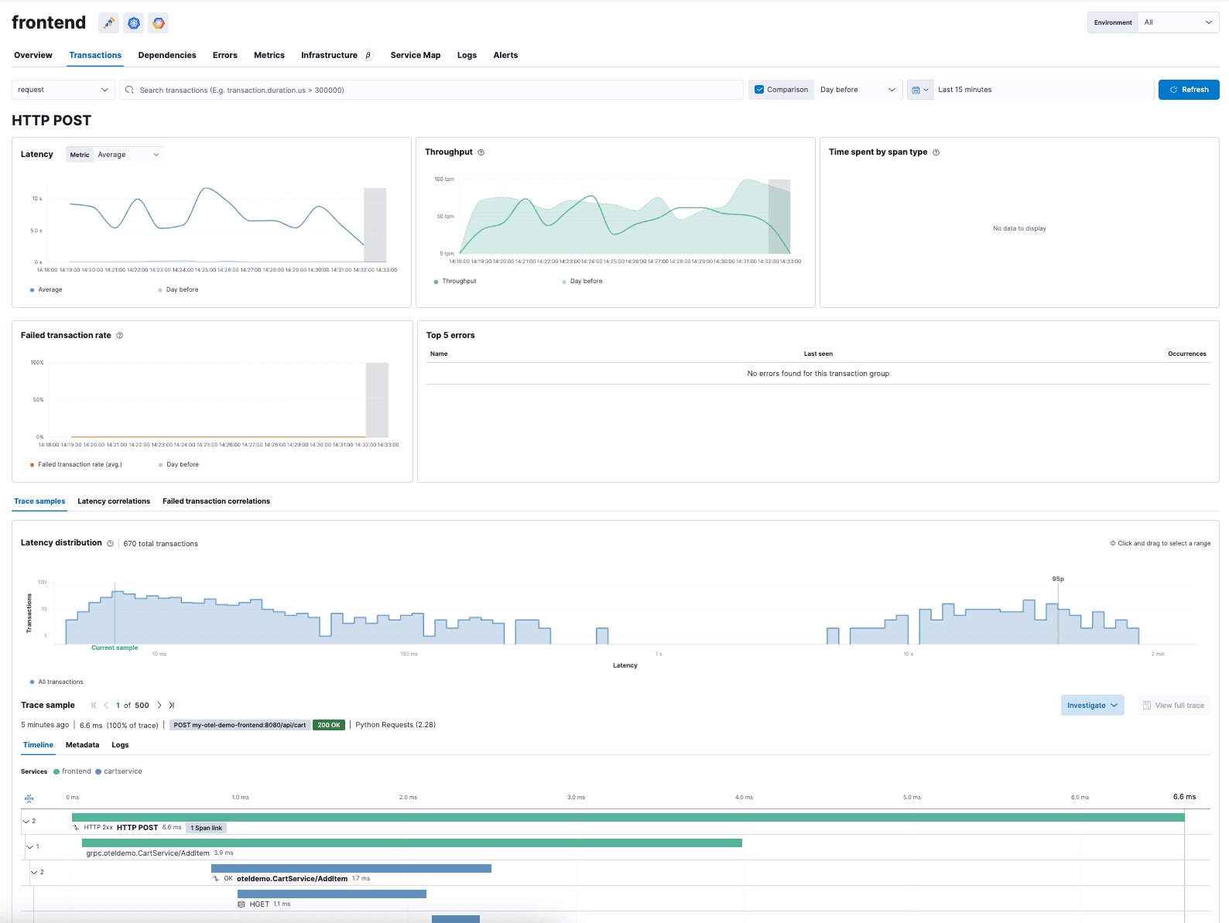Click the Google Cloud provider icon
This screenshot has width=1229, height=923.
click(159, 23)
